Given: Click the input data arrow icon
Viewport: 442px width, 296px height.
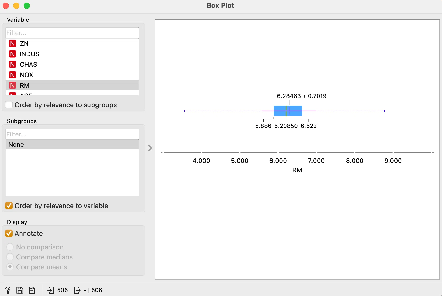Looking at the screenshot, I should tap(51, 290).
